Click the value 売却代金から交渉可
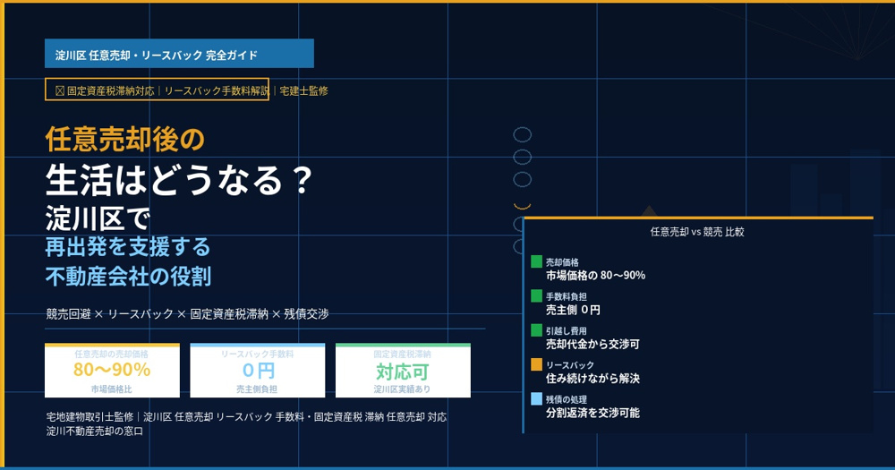This screenshot has height=470, width=895. click(x=592, y=345)
